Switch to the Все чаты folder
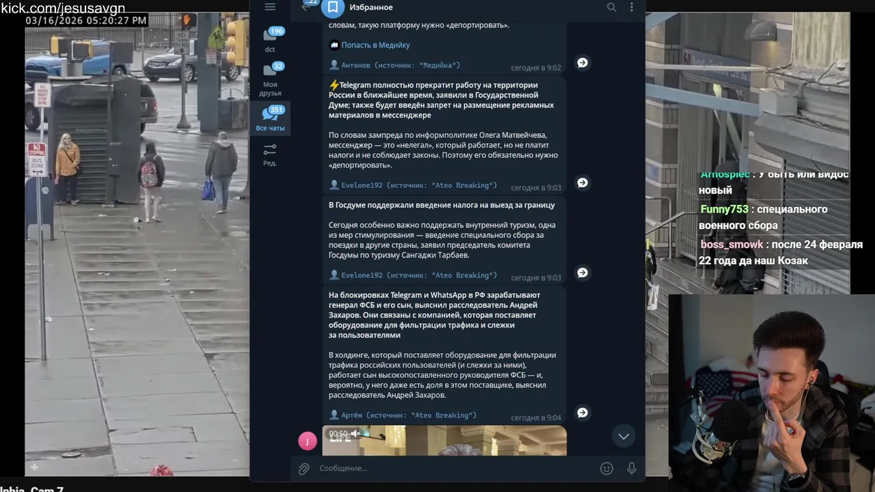The height and width of the screenshot is (492, 875). pos(271,118)
